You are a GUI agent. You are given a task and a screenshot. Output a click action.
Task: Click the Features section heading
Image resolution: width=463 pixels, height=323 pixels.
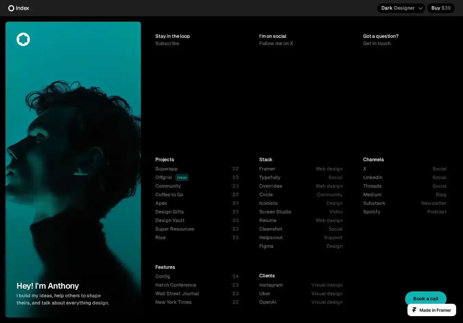click(x=165, y=267)
